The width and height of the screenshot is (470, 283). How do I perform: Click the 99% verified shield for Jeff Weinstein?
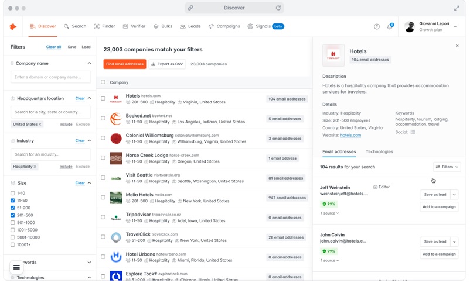coord(329,203)
